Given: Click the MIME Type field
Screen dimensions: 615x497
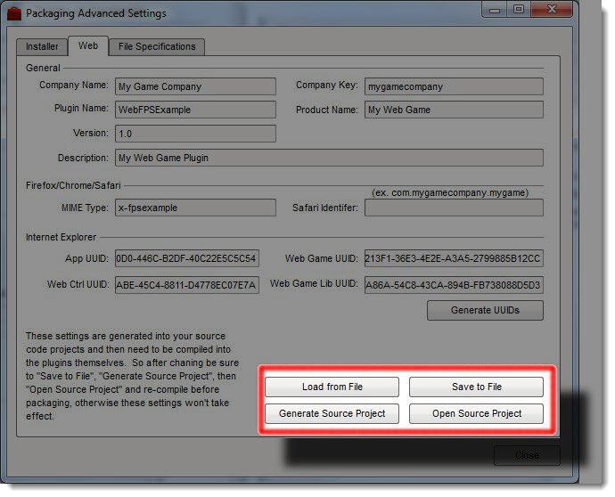Looking at the screenshot, I should tap(195, 208).
